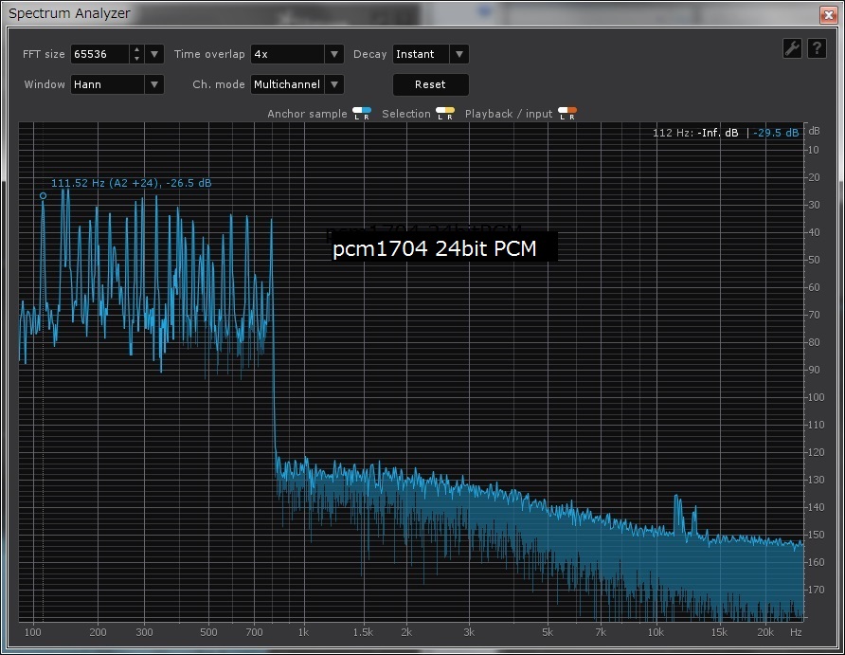
Task: Open the question mark help icon
Action: 817,48
